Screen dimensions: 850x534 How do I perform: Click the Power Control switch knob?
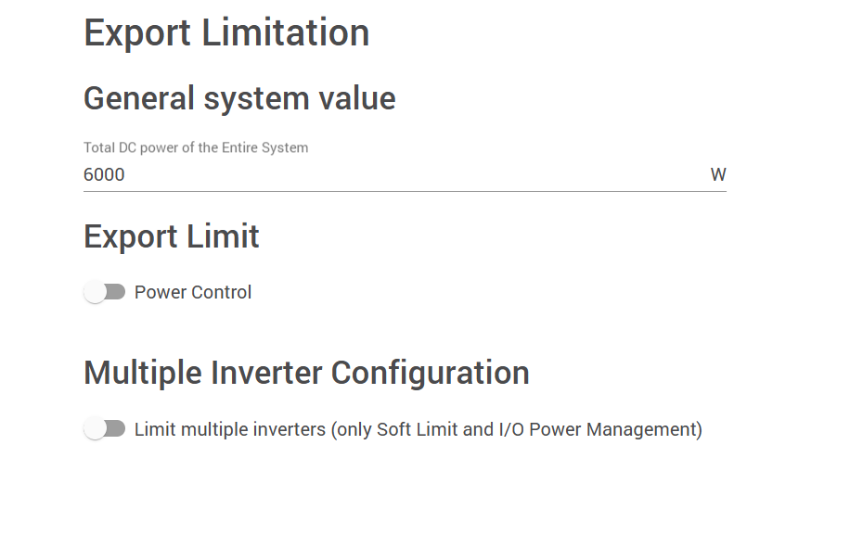pos(95,292)
